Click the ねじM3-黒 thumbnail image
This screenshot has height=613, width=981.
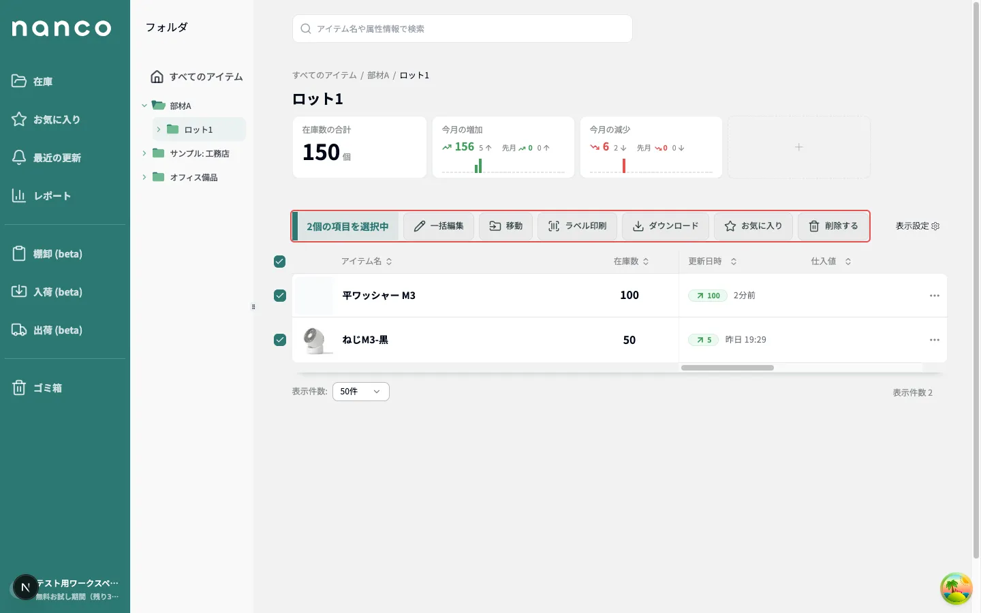coord(315,340)
